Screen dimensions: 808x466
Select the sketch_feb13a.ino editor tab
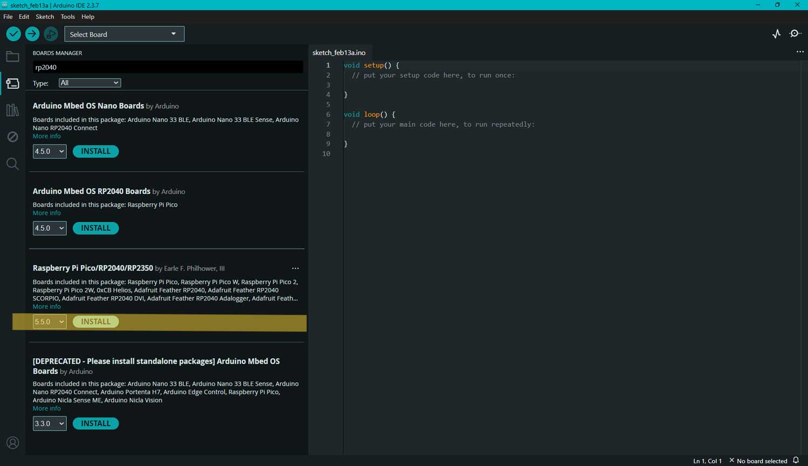point(339,52)
